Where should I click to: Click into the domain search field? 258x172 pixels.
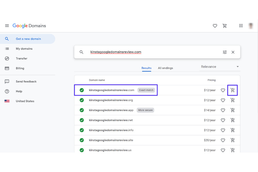[152, 52]
